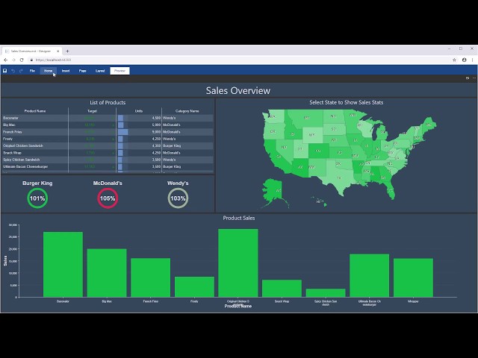Open the Layout ribbon tab
This screenshot has height=358, width=478.
click(x=100, y=71)
